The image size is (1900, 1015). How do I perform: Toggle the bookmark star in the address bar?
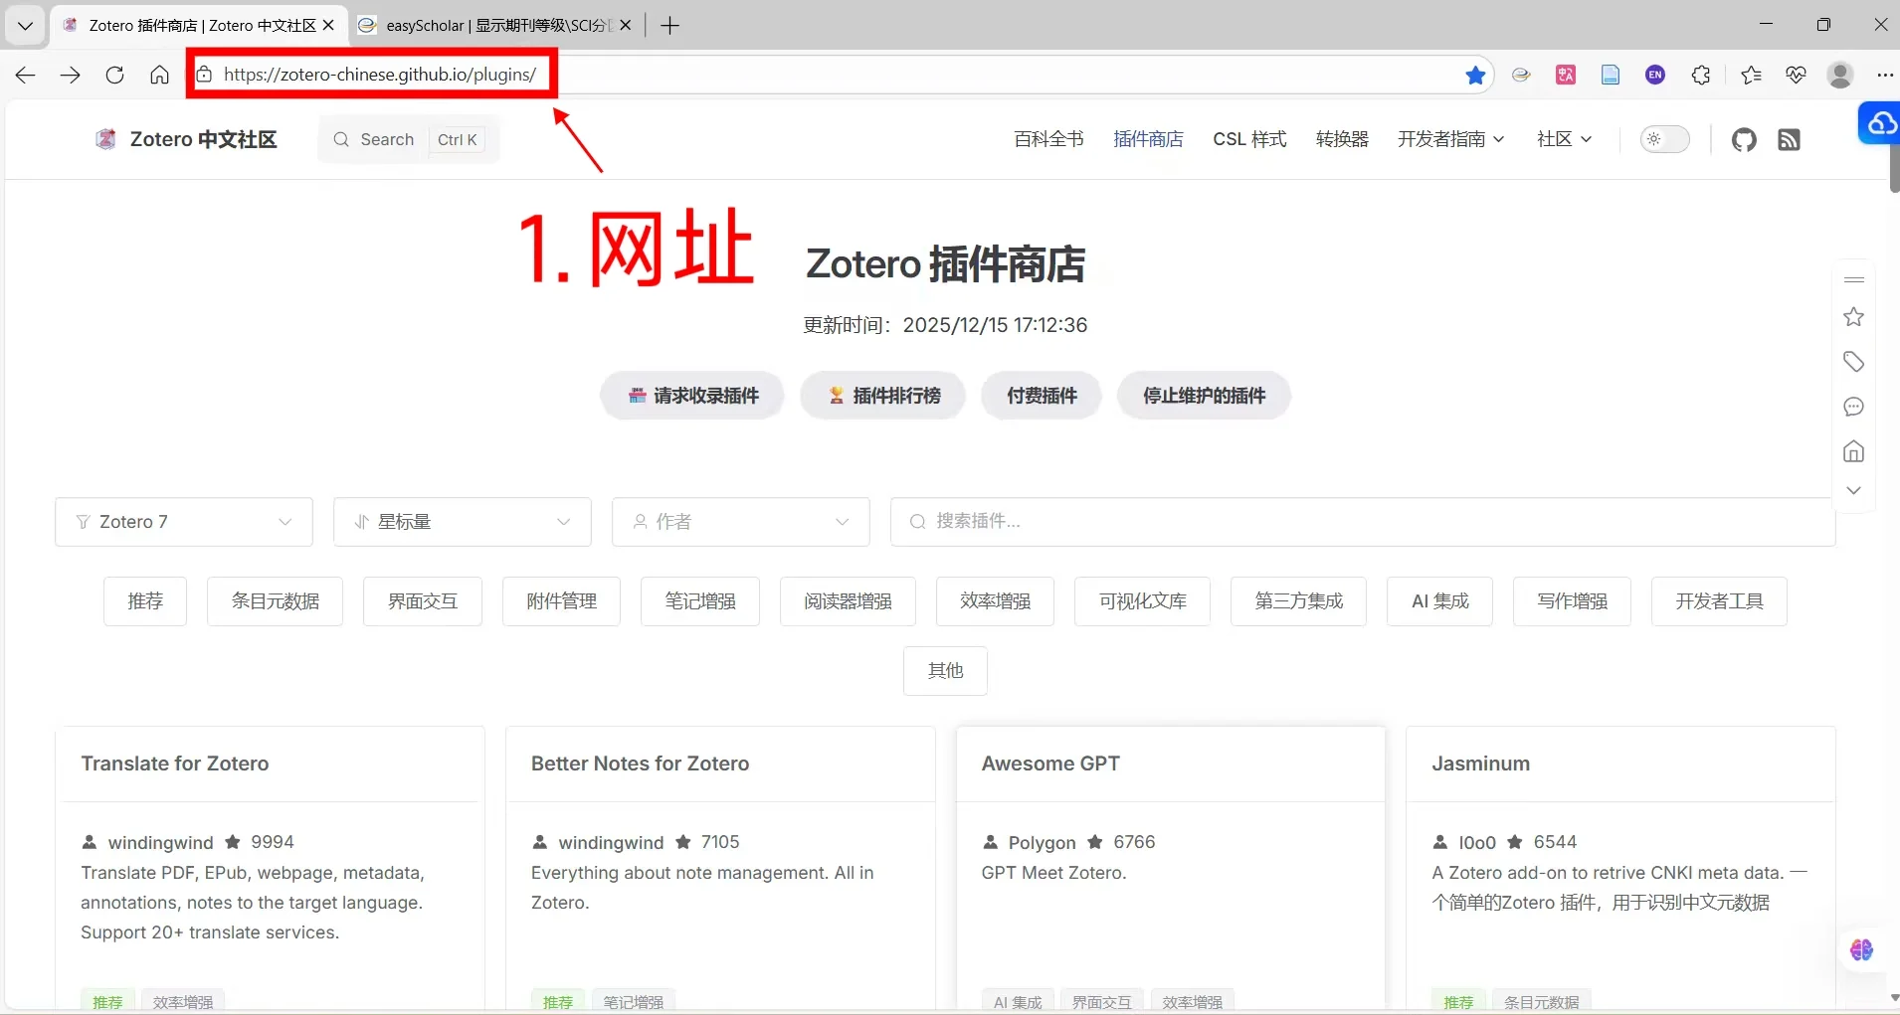pyautogui.click(x=1474, y=75)
